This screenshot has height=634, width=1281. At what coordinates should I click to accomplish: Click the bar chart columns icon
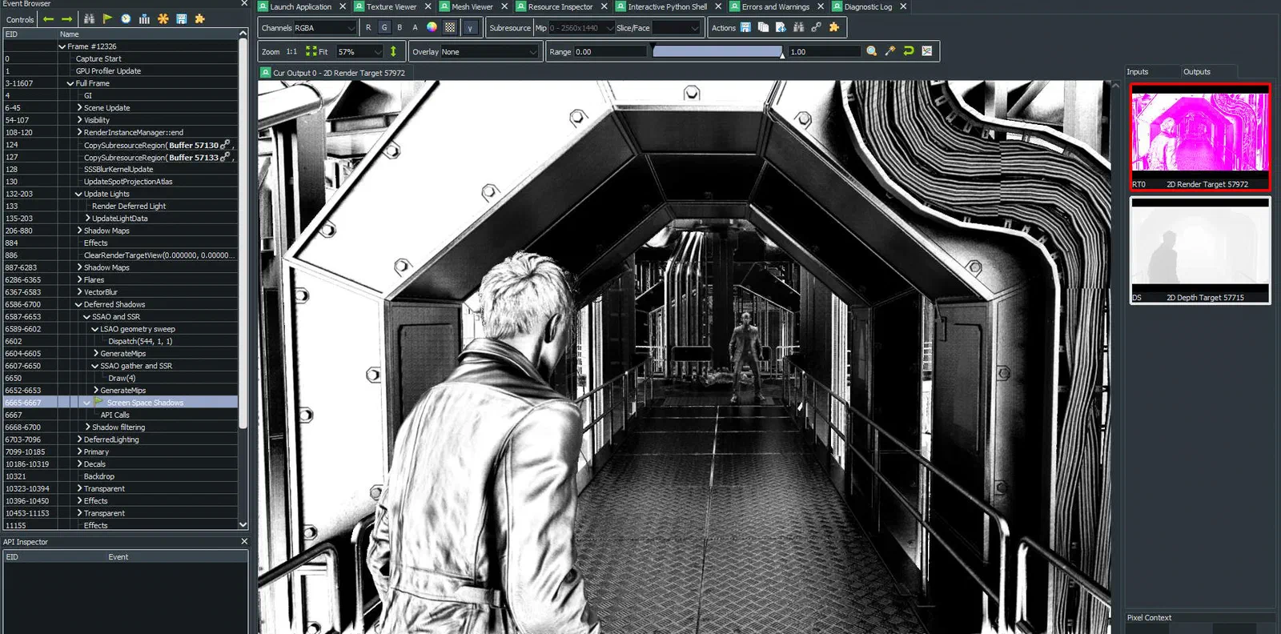tap(144, 18)
